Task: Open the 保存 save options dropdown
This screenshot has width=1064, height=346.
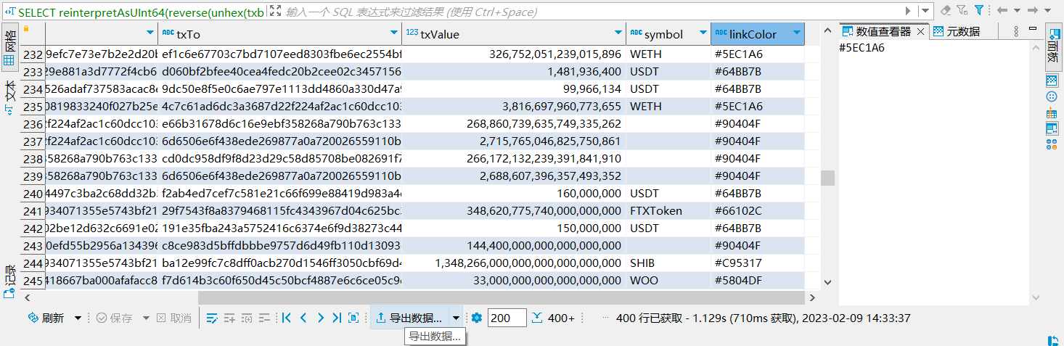Action: pos(146,318)
